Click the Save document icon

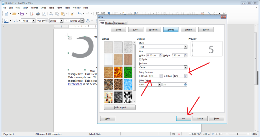click(22, 13)
